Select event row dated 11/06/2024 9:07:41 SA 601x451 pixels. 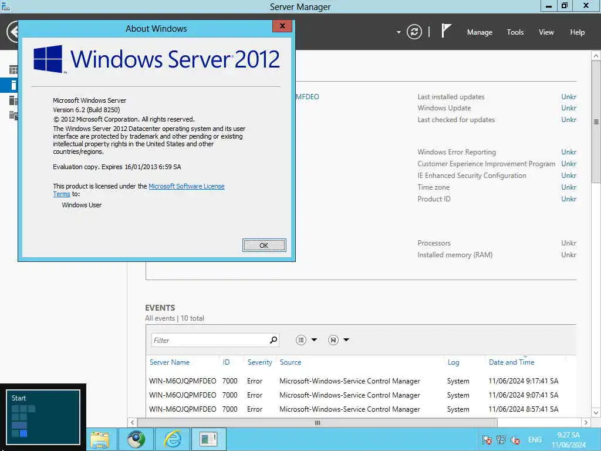360,395
